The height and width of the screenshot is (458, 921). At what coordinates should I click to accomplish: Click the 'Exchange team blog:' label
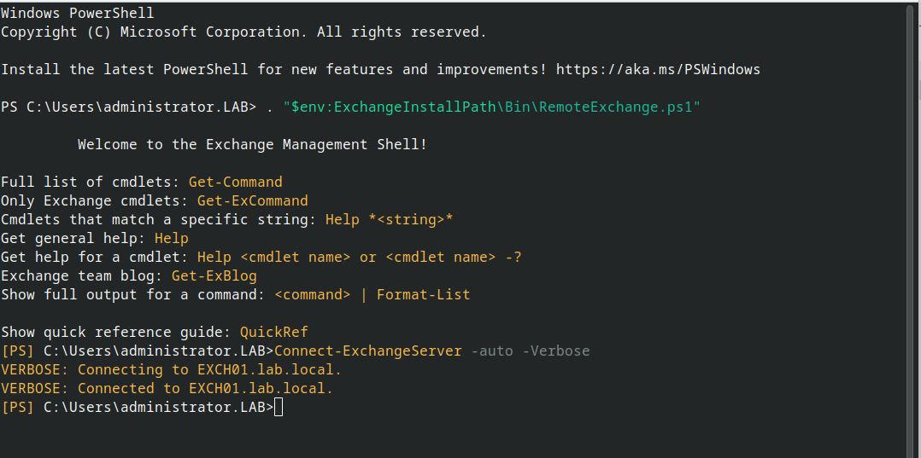pyautogui.click(x=82, y=275)
